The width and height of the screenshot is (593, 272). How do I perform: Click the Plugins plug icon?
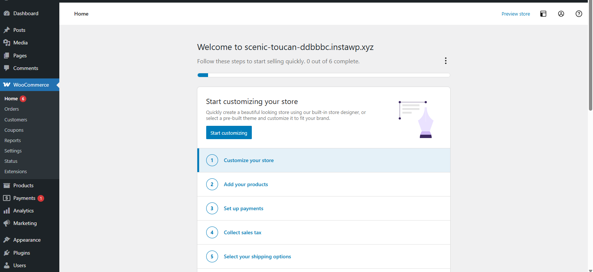click(7, 253)
